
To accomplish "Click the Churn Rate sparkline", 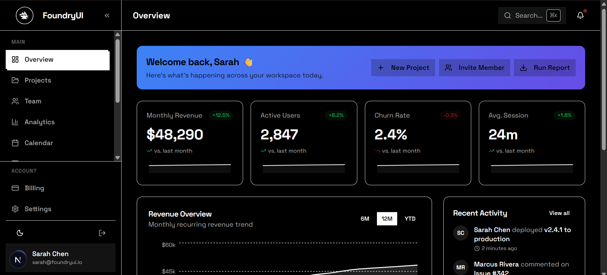I will pos(418,168).
